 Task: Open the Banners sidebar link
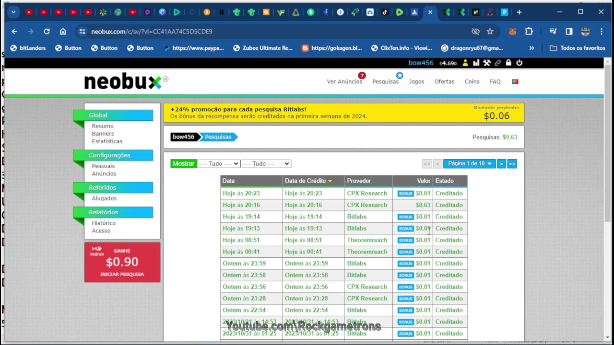[103, 134]
